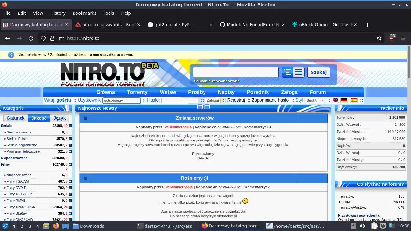Open the Tools menu

pos(109,13)
